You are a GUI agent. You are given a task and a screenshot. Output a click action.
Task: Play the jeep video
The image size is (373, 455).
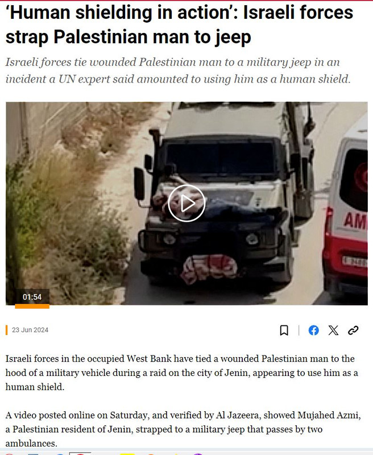click(x=186, y=203)
